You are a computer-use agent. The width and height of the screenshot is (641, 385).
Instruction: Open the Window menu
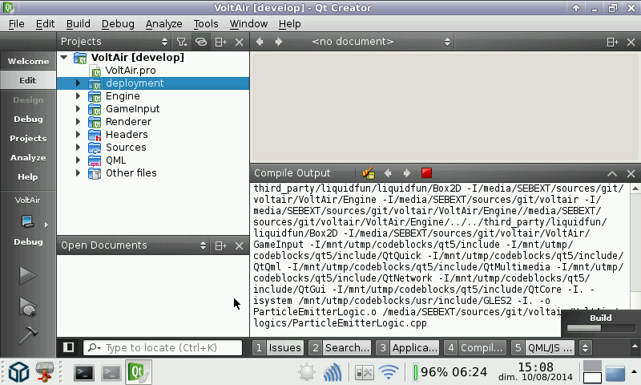pos(248,24)
